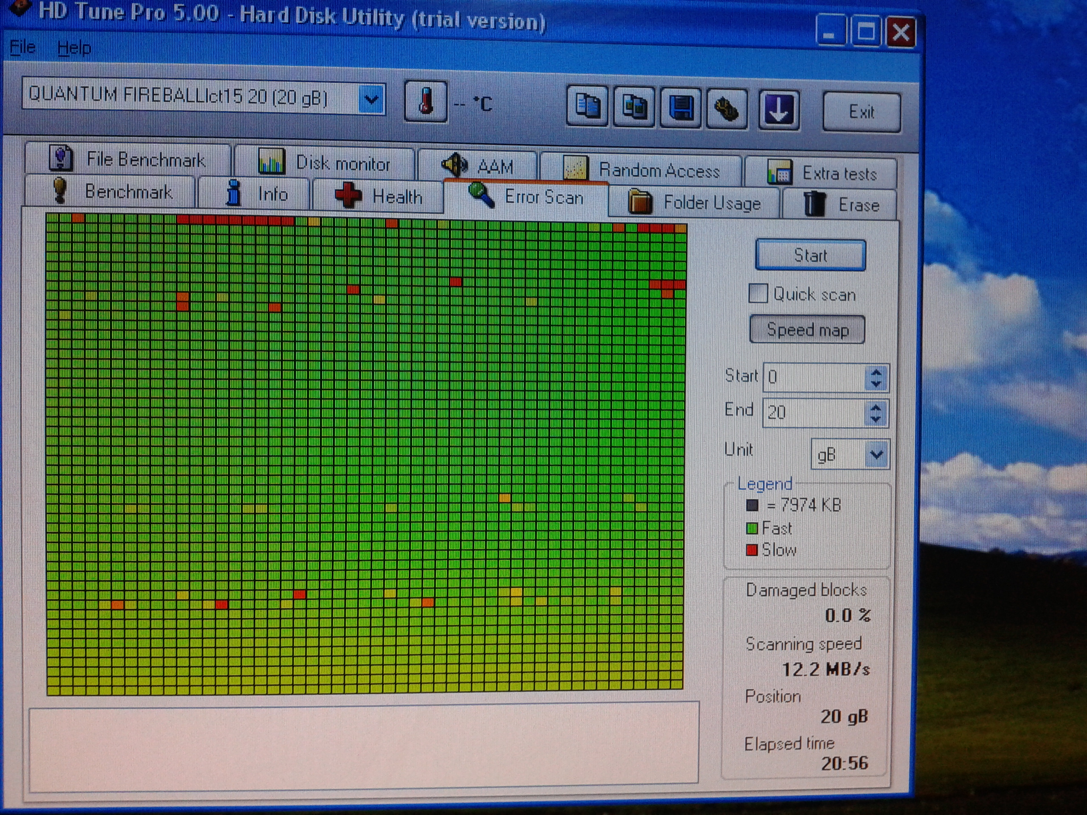Open the AAM tab
This screenshot has width=1087, height=815.
tap(477, 166)
